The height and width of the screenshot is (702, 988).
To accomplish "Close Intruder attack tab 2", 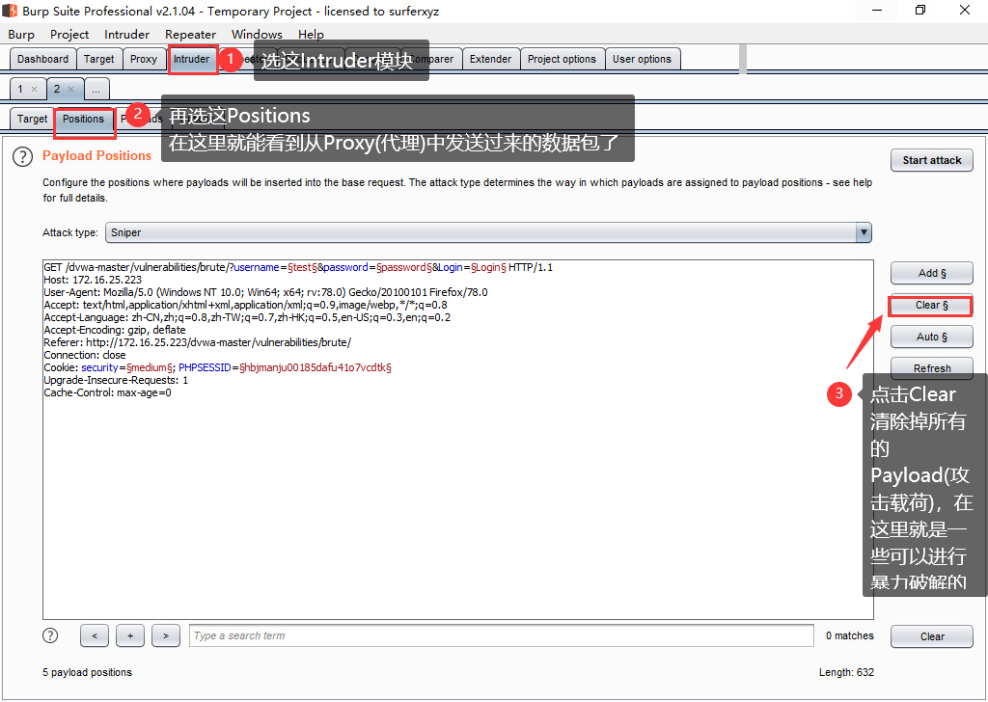I will click(x=70, y=89).
